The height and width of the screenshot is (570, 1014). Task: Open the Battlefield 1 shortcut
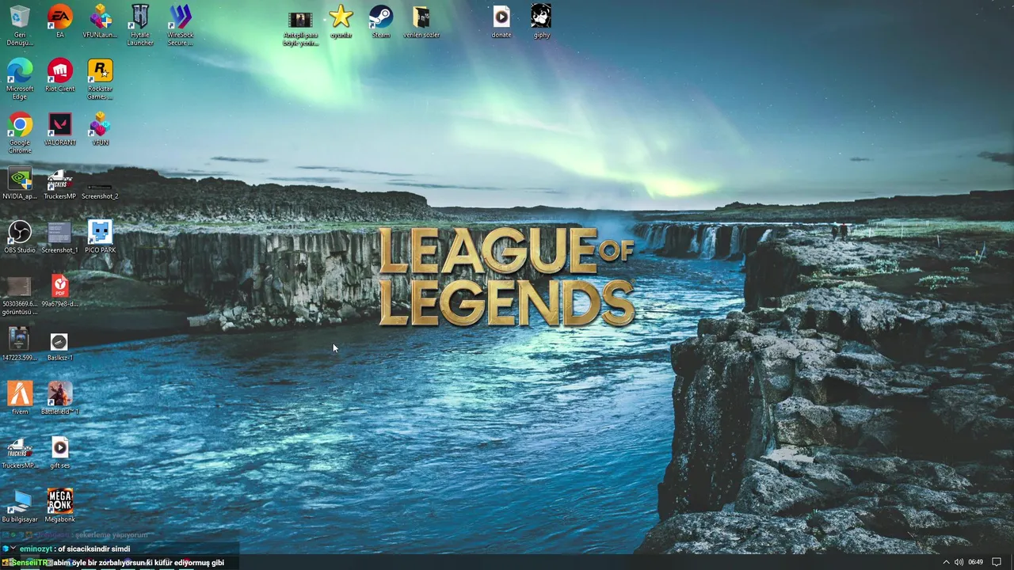tap(59, 398)
